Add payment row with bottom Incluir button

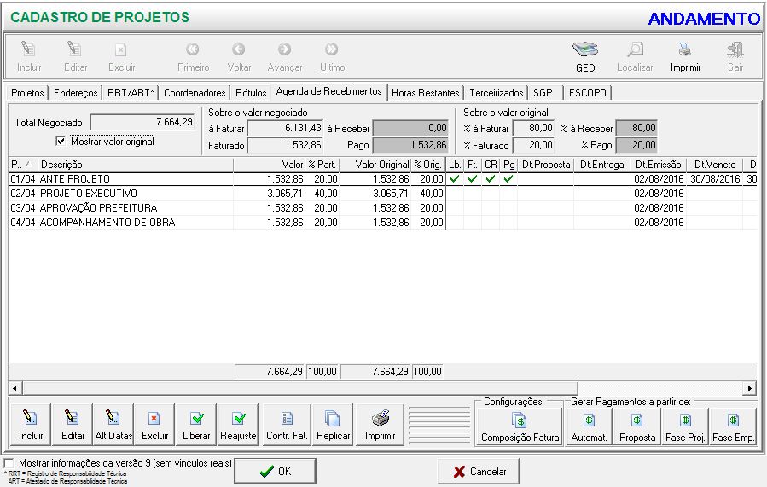(x=31, y=425)
